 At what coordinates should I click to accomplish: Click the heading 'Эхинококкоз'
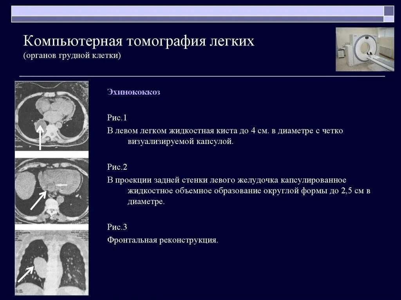(x=134, y=92)
